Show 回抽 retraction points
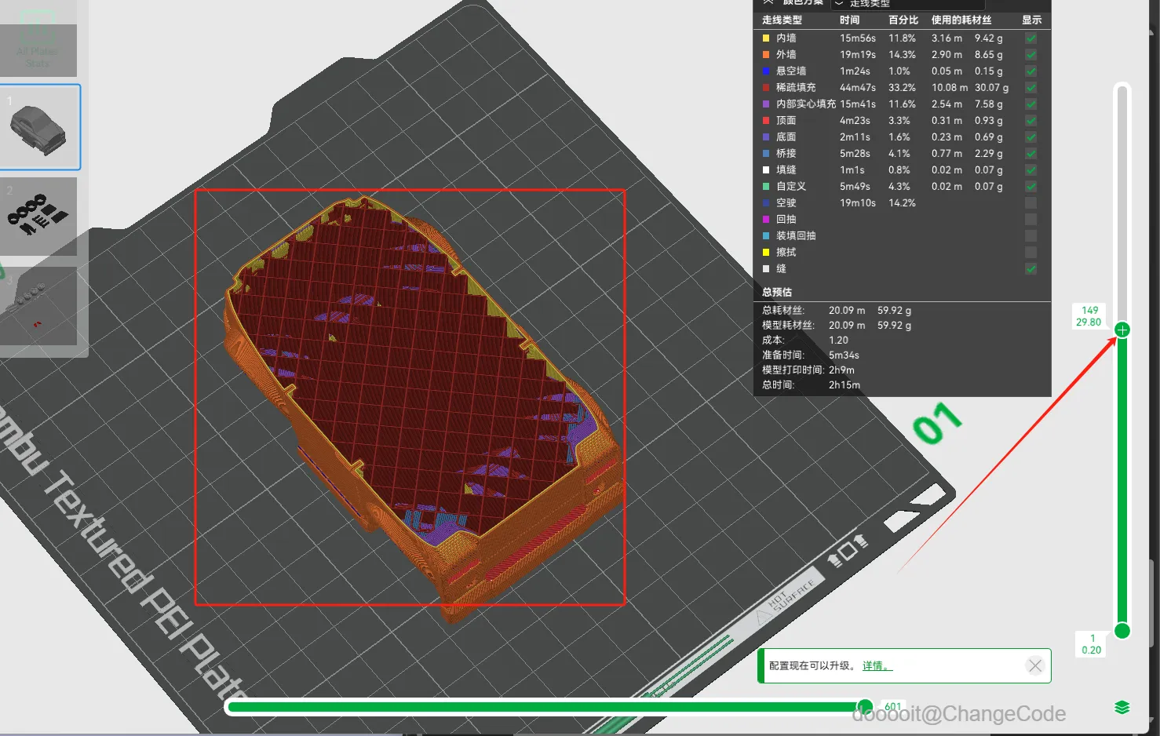The height and width of the screenshot is (736, 1160). (1031, 219)
